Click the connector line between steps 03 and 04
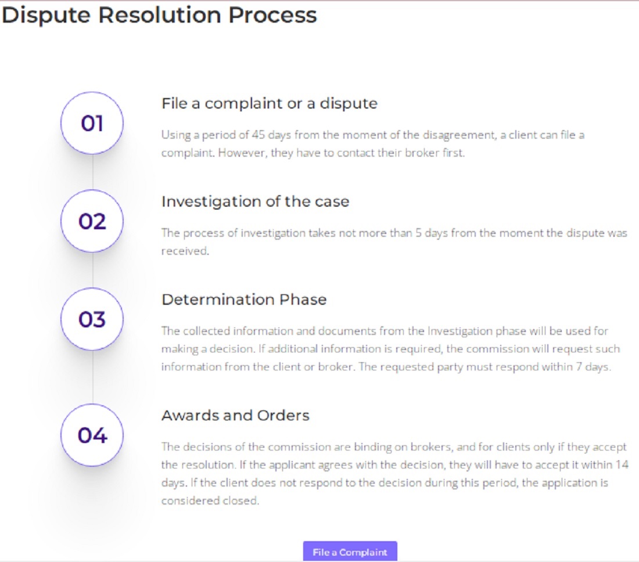639x562 pixels. [92, 377]
